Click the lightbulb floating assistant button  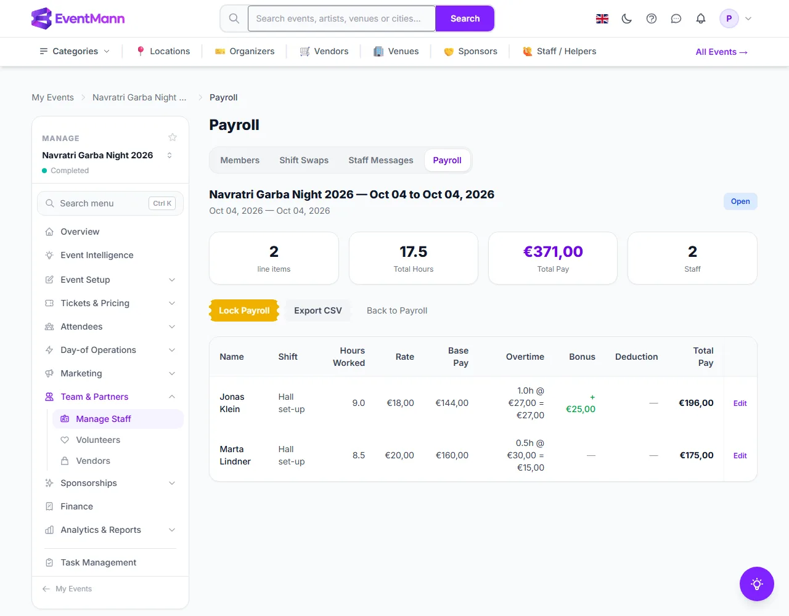point(757,584)
